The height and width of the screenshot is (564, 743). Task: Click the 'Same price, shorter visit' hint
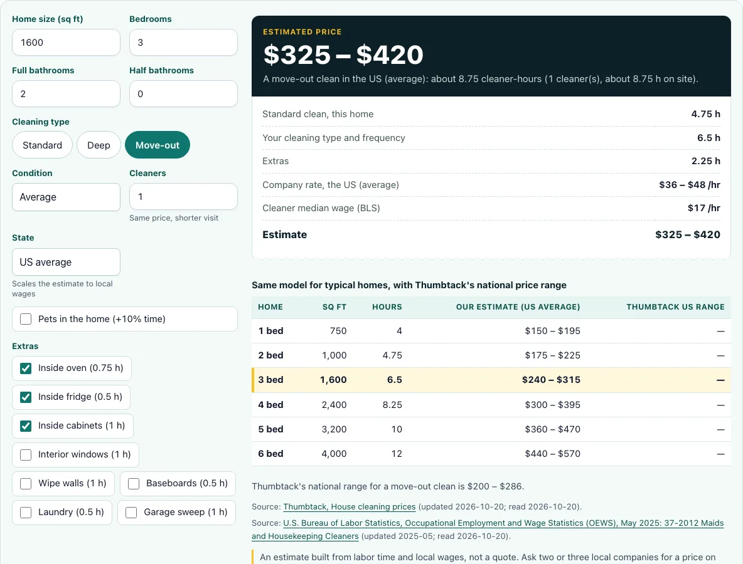(x=174, y=218)
